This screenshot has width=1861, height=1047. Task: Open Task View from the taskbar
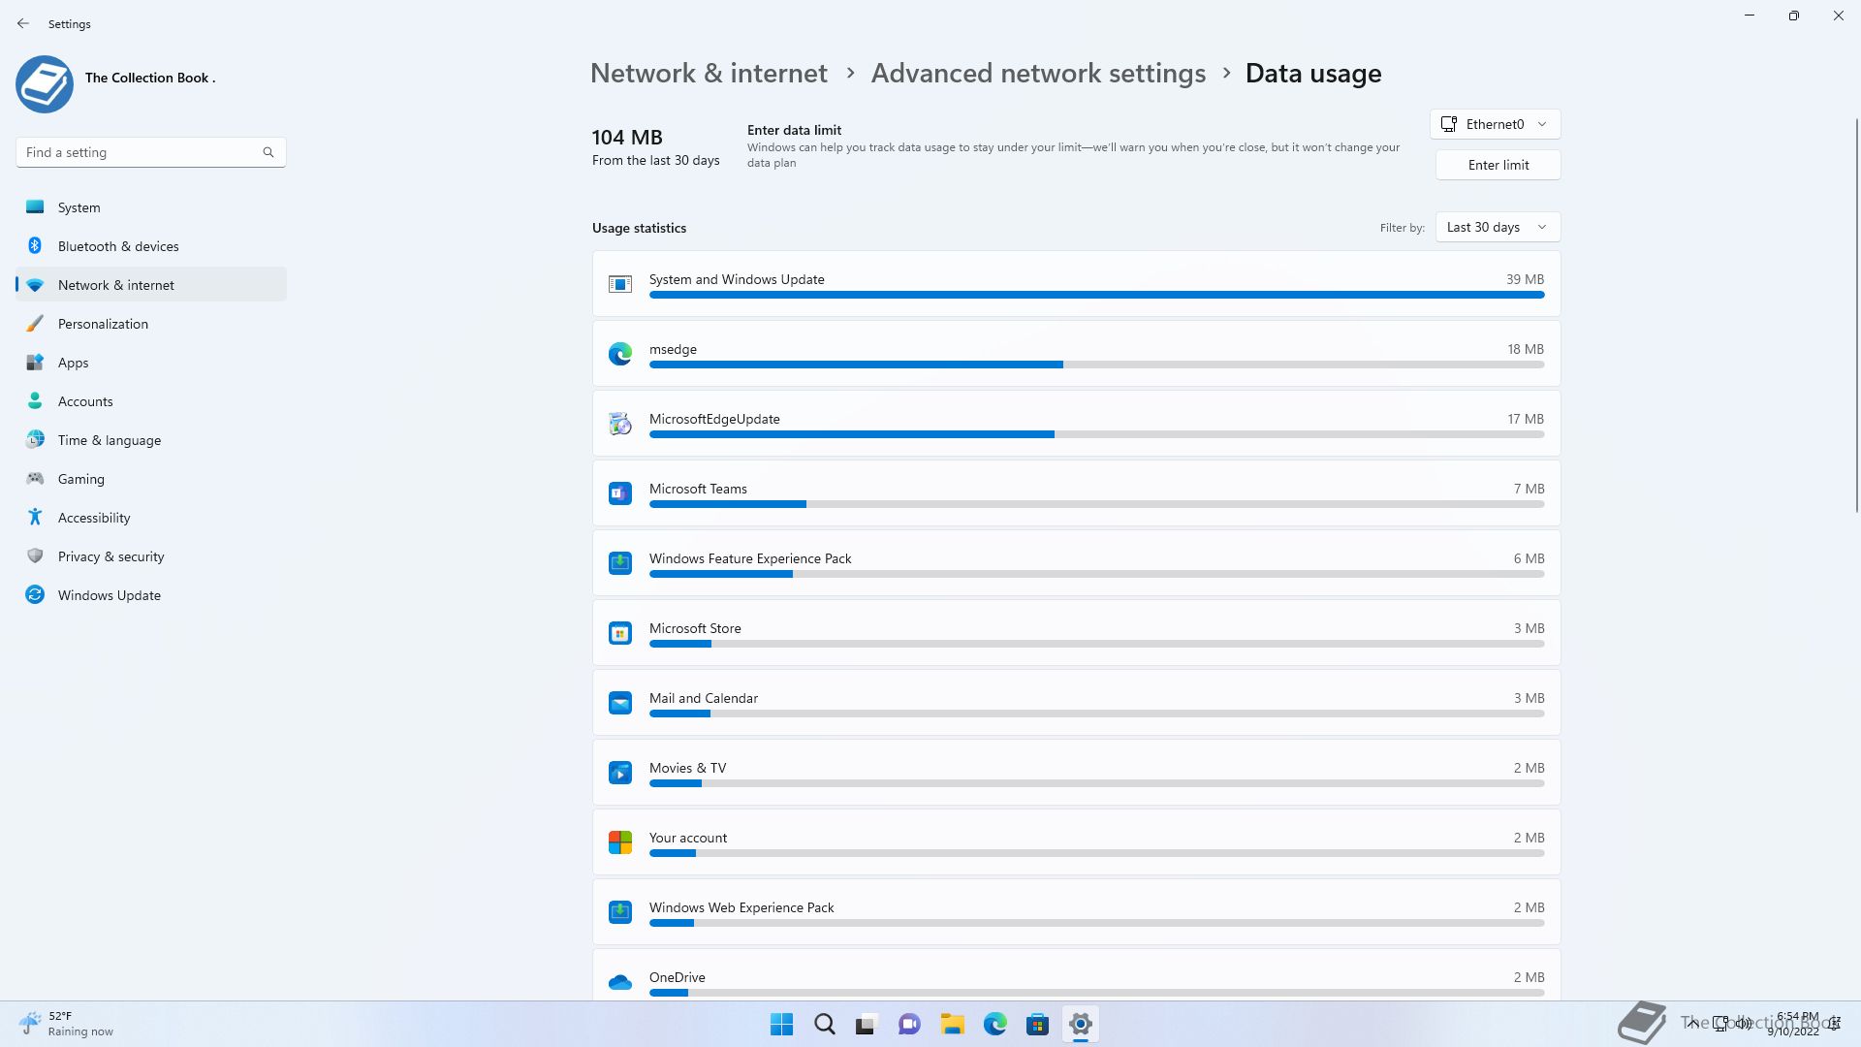tap(867, 1024)
